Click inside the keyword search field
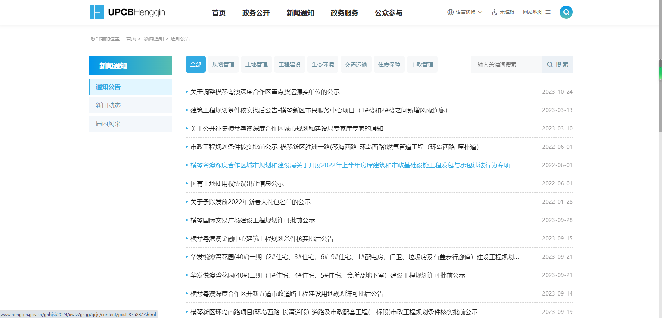The width and height of the screenshot is (662, 318). click(x=506, y=64)
